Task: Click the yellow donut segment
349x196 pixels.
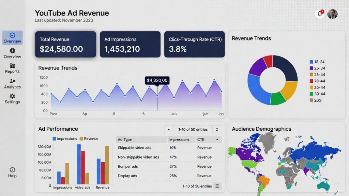Action: coord(290,90)
